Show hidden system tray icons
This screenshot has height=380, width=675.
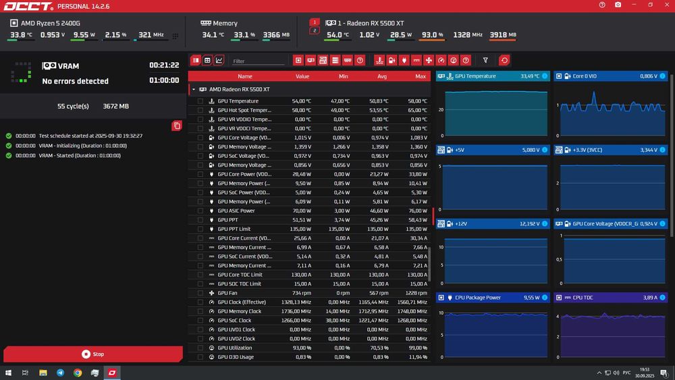point(599,373)
